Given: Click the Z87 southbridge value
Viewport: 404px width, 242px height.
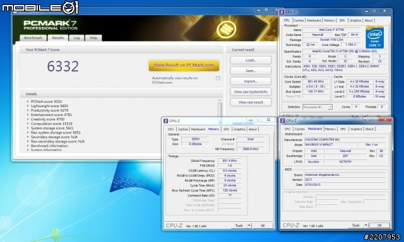Looking at the screenshot, I should (345, 156).
